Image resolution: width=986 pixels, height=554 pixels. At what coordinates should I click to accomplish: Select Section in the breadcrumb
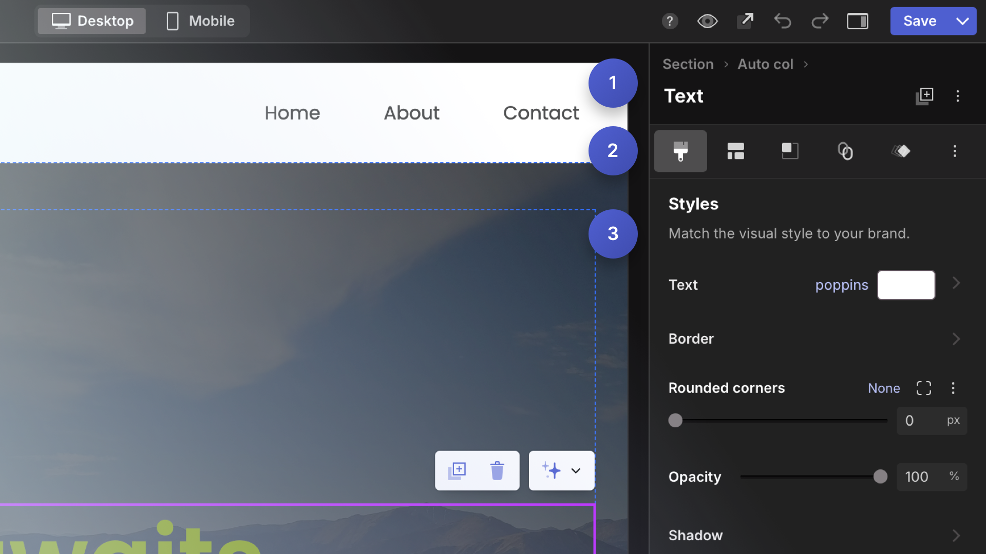[688, 64]
